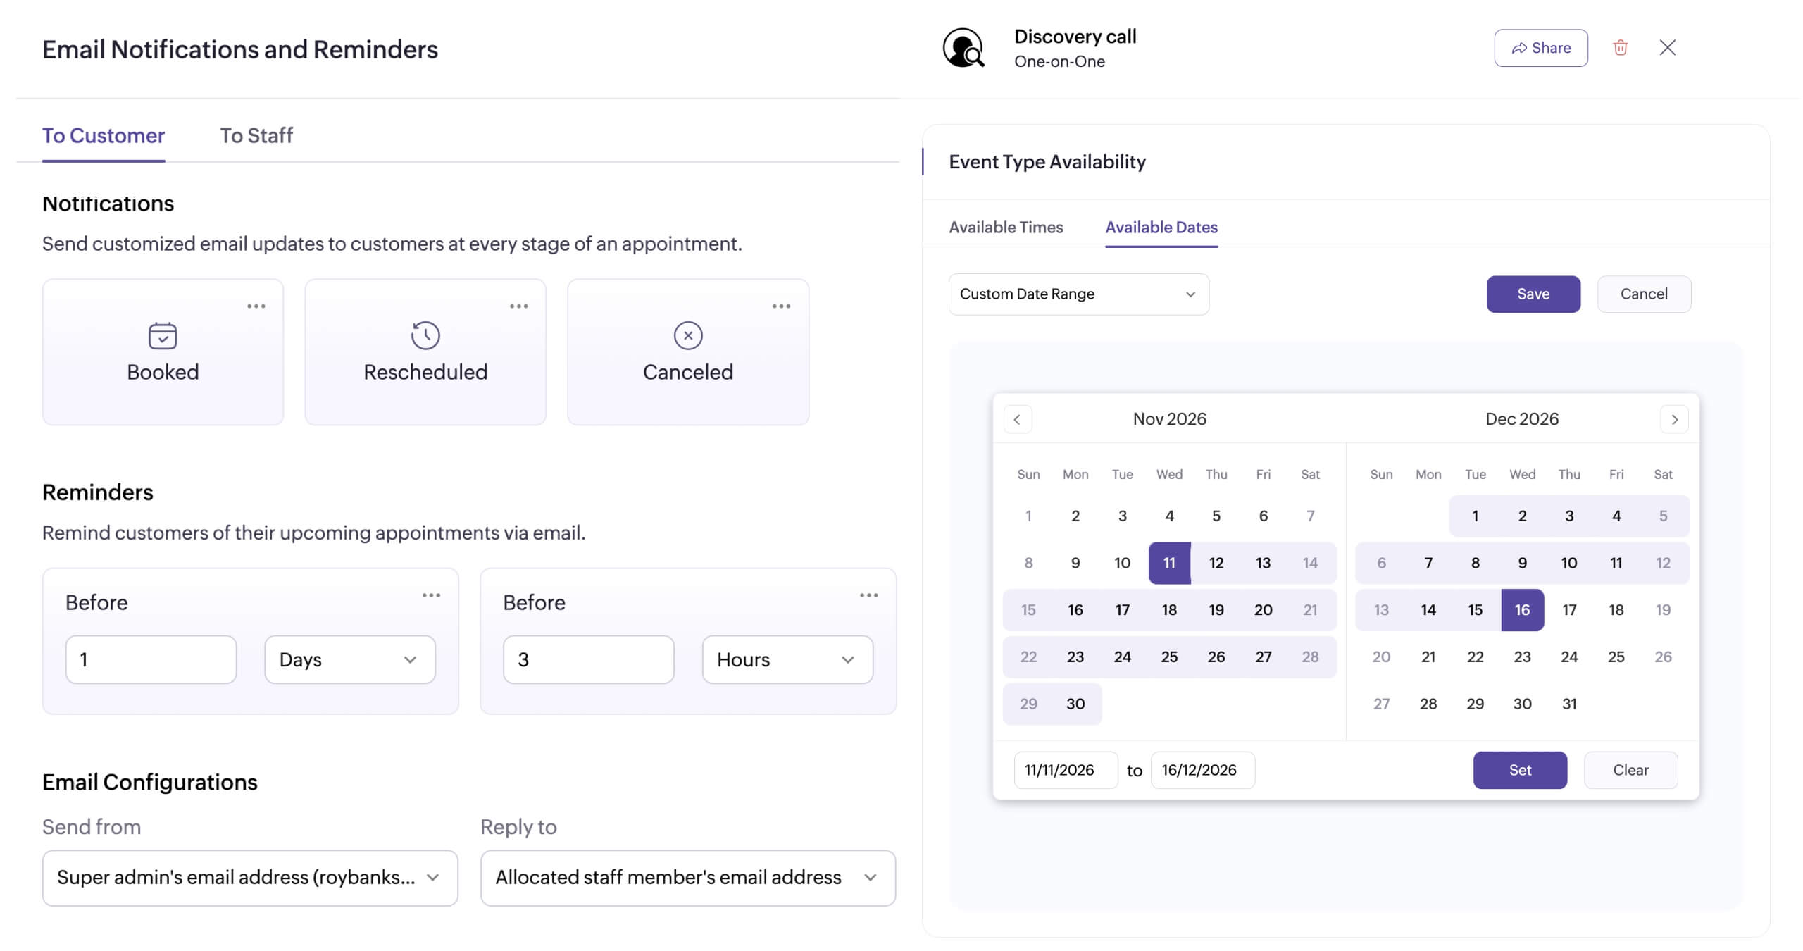Open the first reminder's three-dot menu

click(x=431, y=595)
